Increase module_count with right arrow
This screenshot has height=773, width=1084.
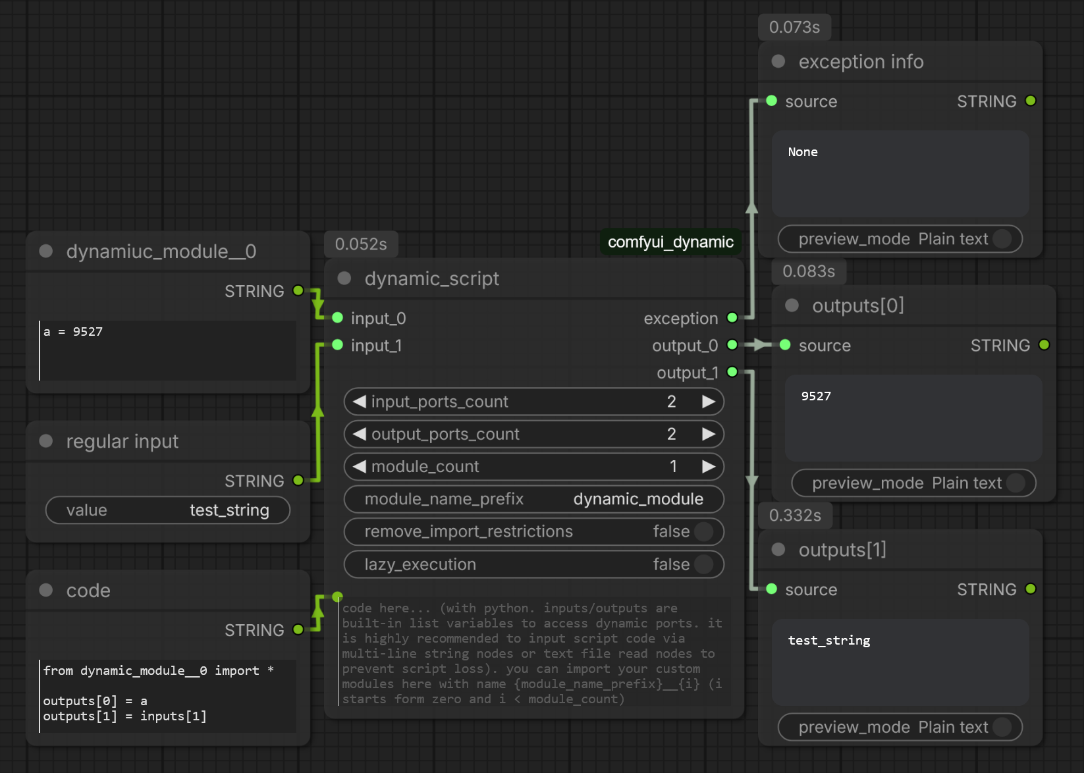pyautogui.click(x=709, y=466)
